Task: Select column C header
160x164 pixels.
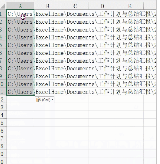Action: (75, 6)
